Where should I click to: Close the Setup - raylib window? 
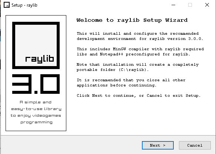(207, 5)
